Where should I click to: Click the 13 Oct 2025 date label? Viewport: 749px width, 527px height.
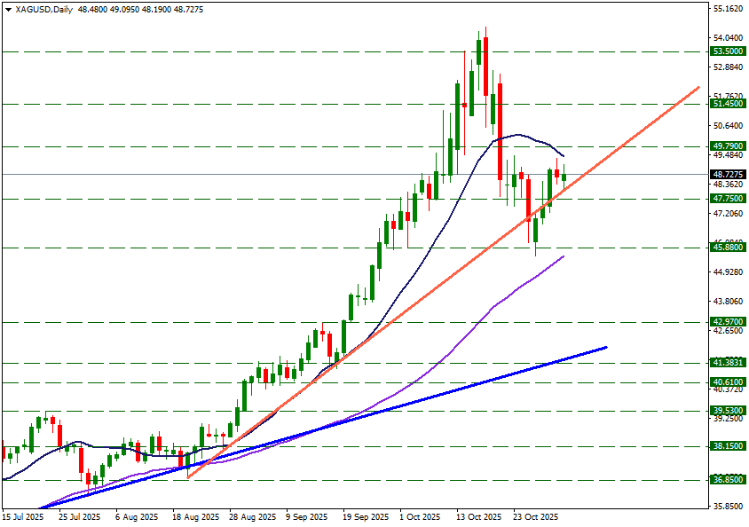pos(480,516)
